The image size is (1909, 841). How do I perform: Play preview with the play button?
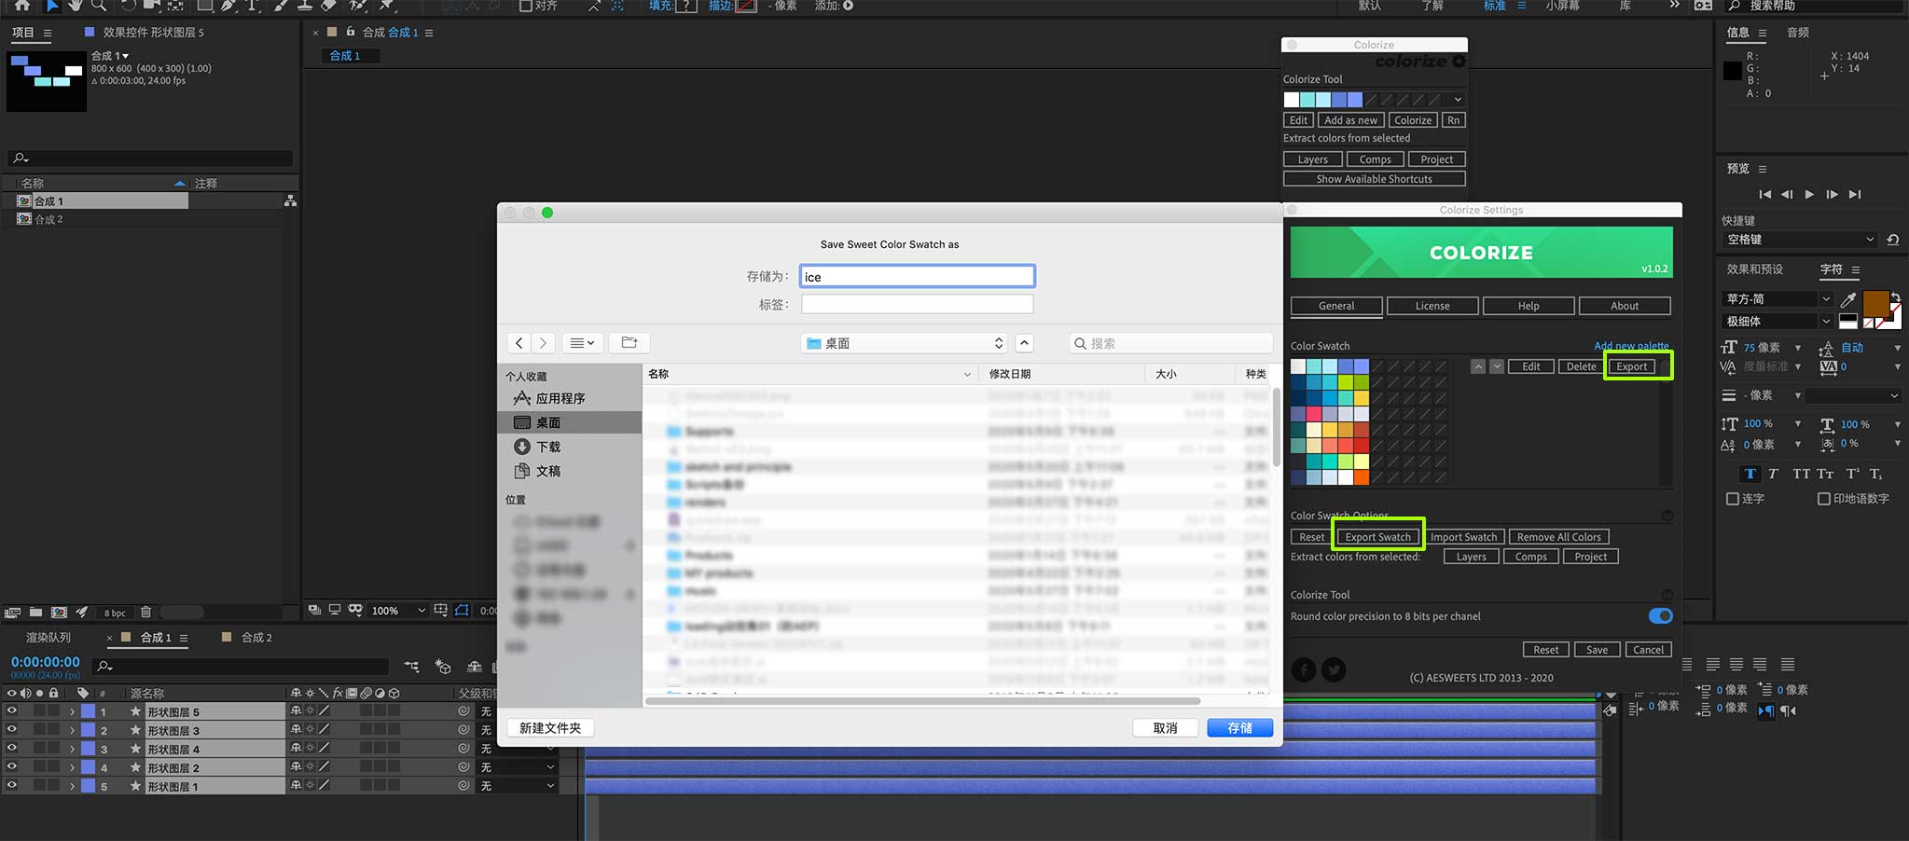click(1809, 194)
